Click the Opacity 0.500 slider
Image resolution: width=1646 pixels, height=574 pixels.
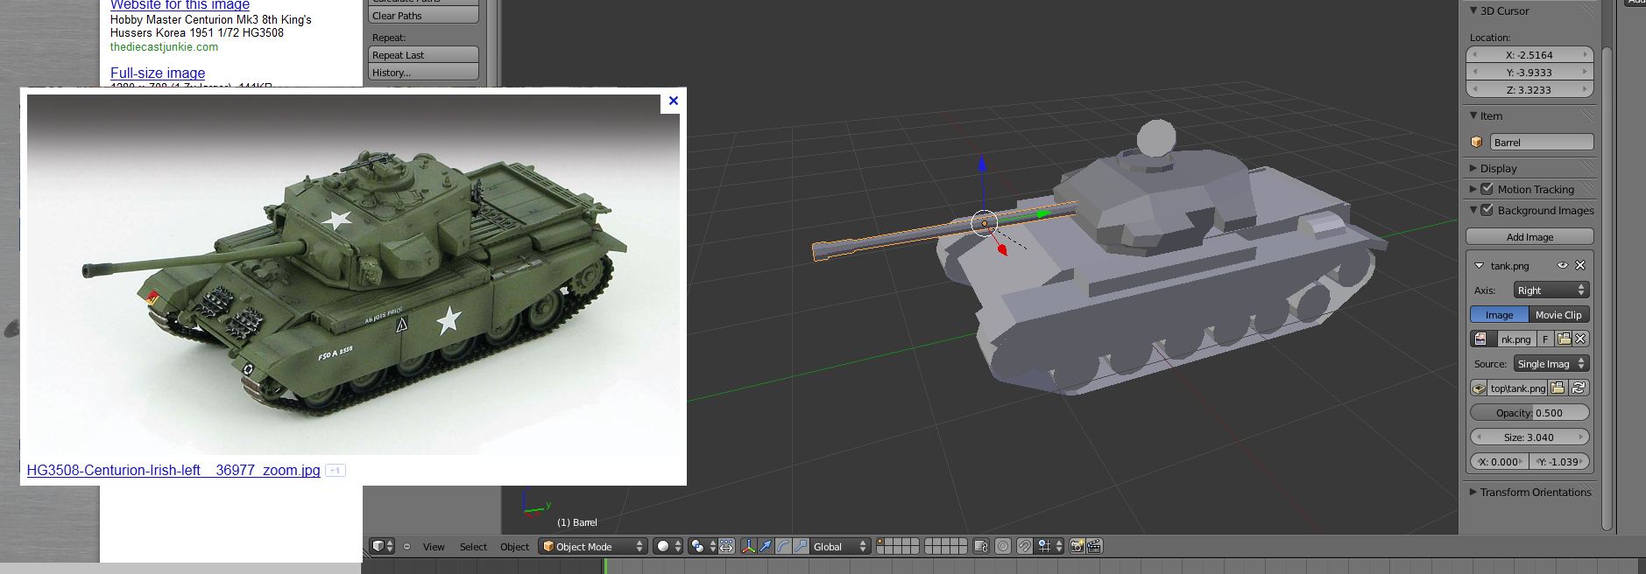(x=1529, y=412)
